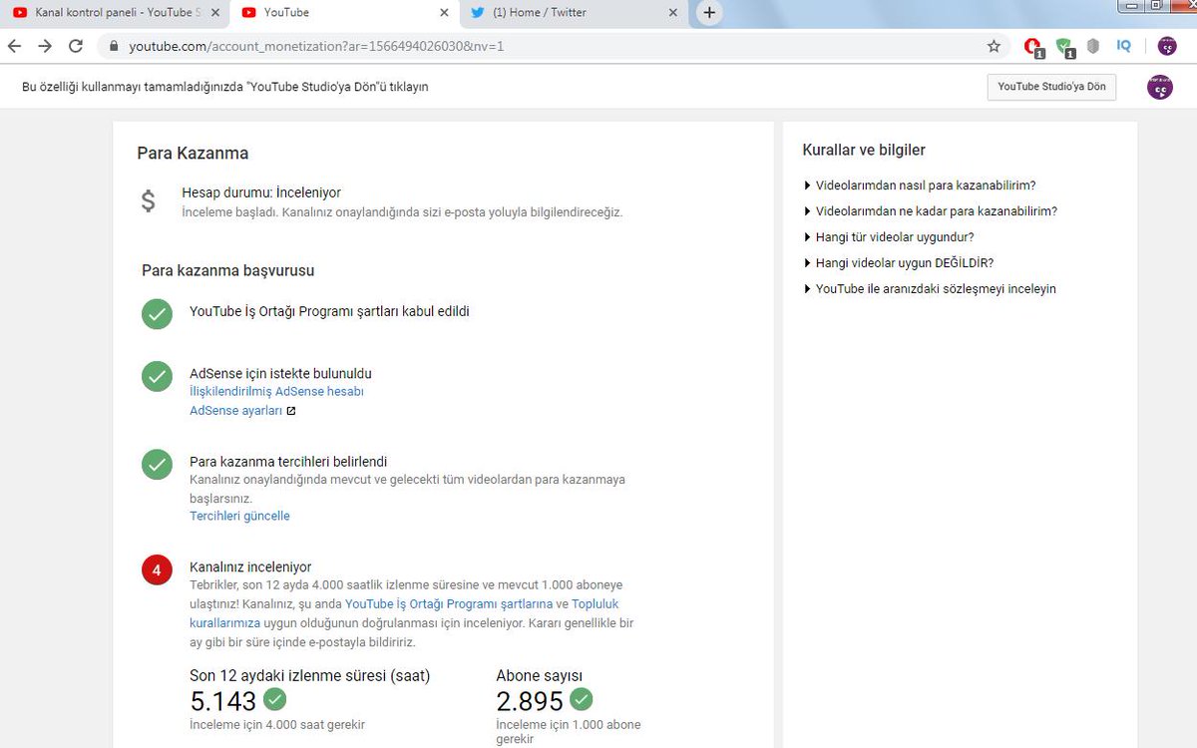
Task: Go back with the browser back arrow
Action: tap(14, 46)
